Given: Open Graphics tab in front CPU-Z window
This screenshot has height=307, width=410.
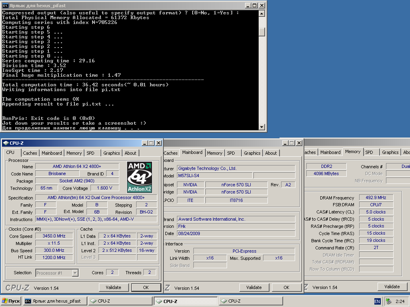Looking at the screenshot, I should coord(111,153).
